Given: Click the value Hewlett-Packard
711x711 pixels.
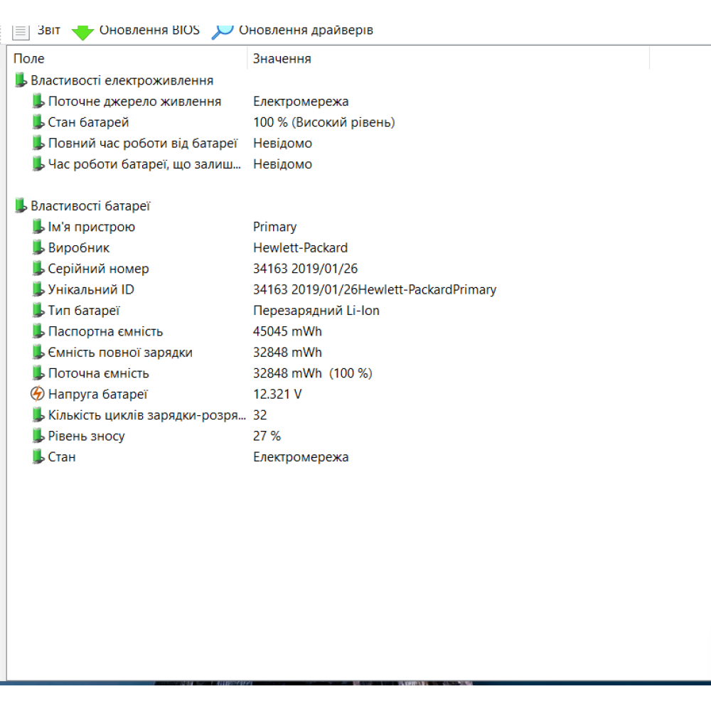Looking at the screenshot, I should pyautogui.click(x=300, y=247).
